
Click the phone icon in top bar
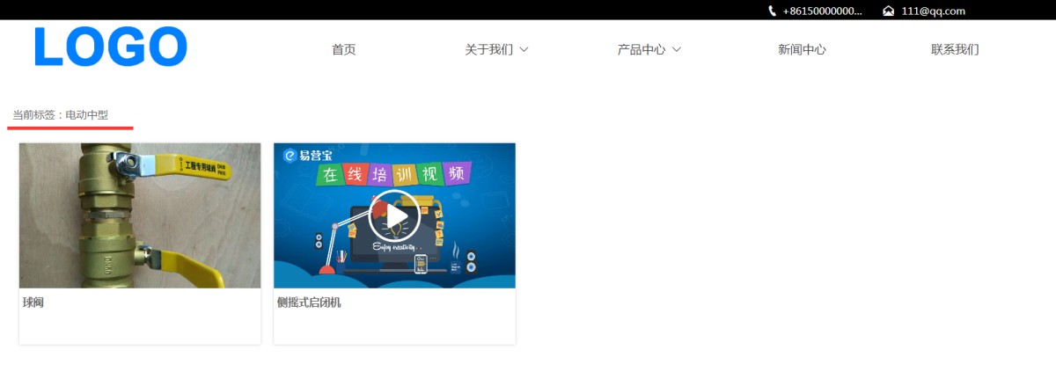(x=772, y=11)
